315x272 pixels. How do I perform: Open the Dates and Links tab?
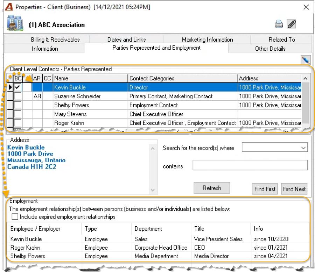point(127,40)
